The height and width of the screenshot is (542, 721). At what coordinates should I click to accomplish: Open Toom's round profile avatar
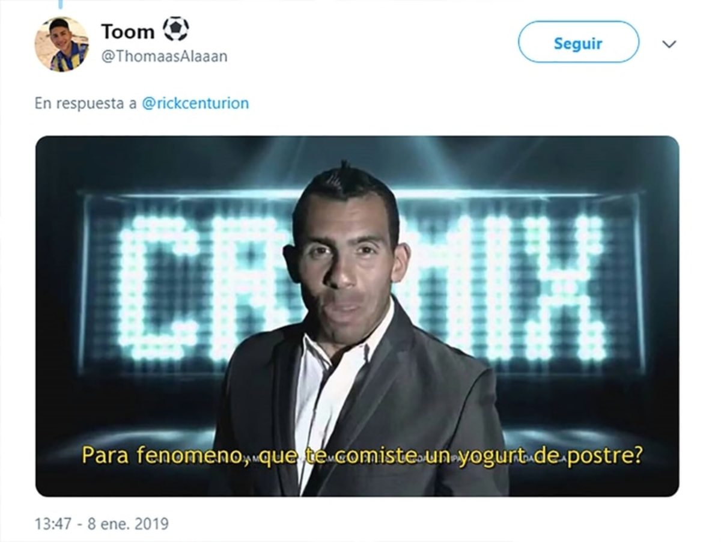coord(61,44)
